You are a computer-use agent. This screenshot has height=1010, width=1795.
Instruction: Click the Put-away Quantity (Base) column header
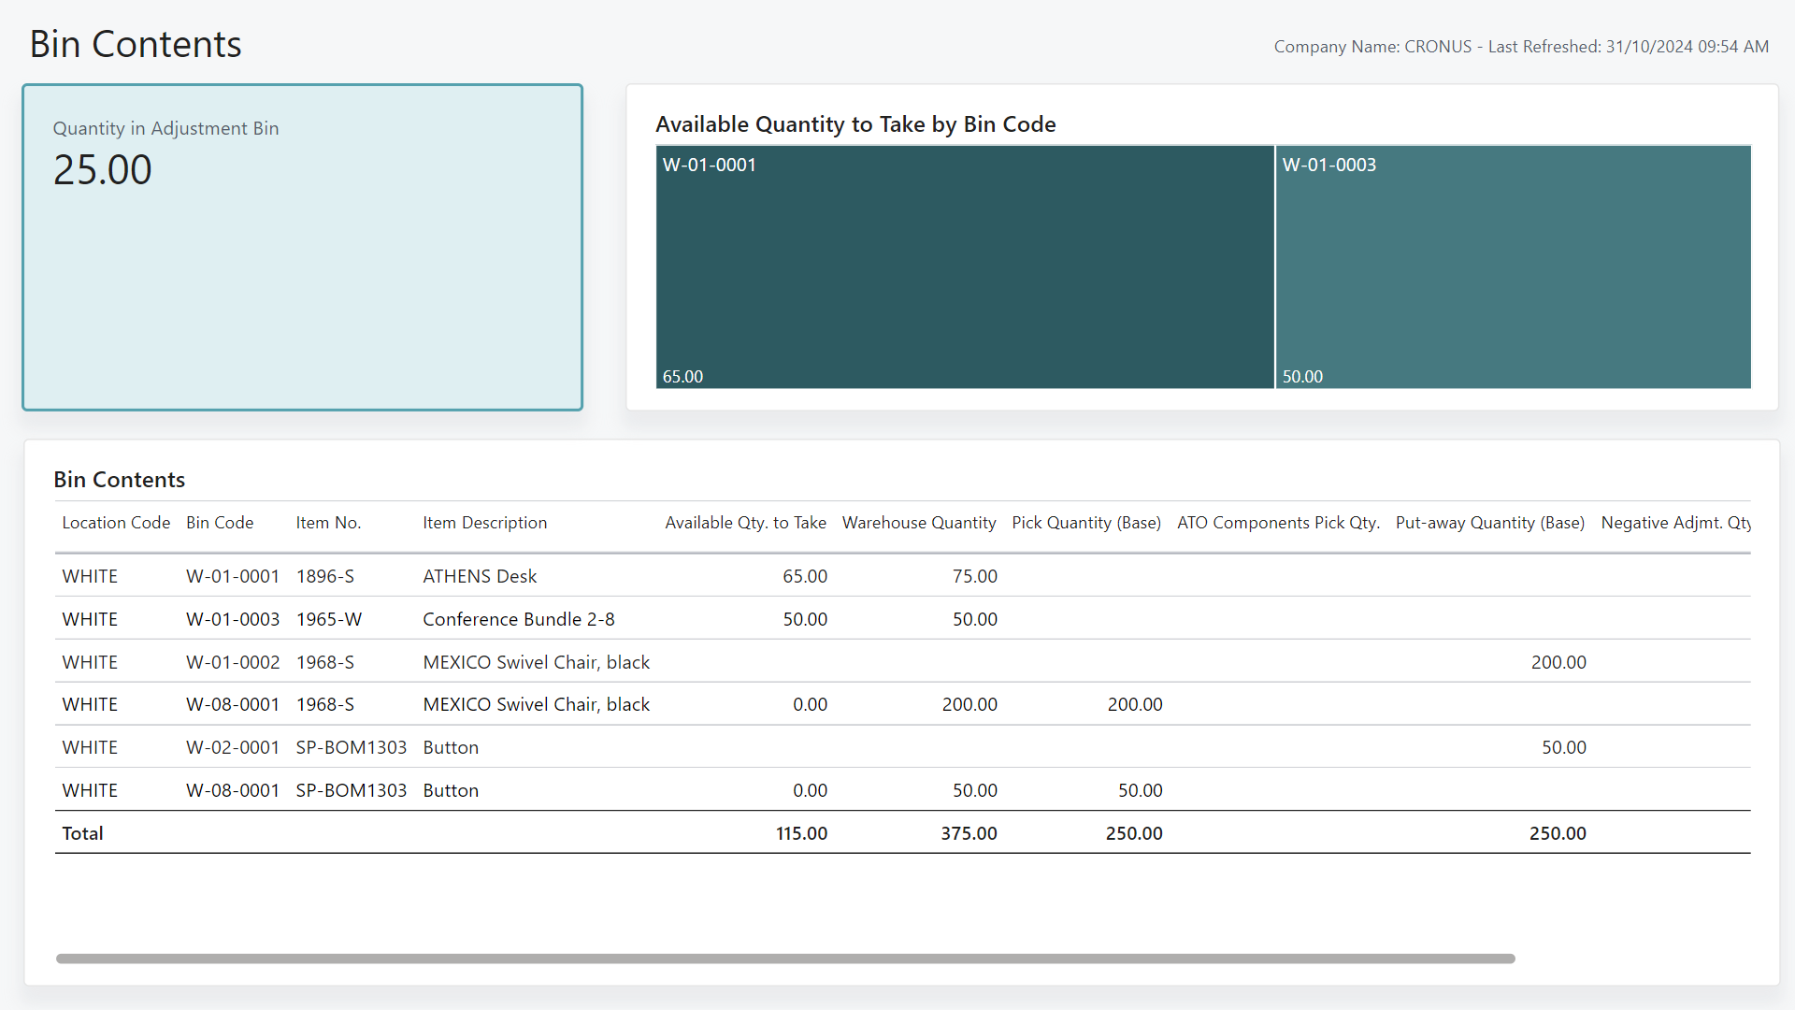coord(1489,523)
